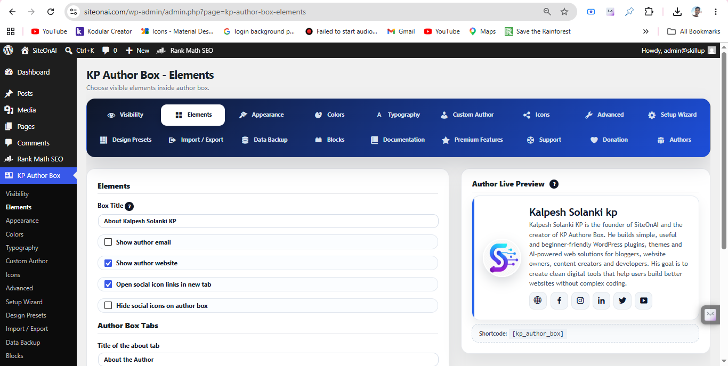Screen dimensions: 728x366
Task: Open the Authors tab
Action: 674,140
